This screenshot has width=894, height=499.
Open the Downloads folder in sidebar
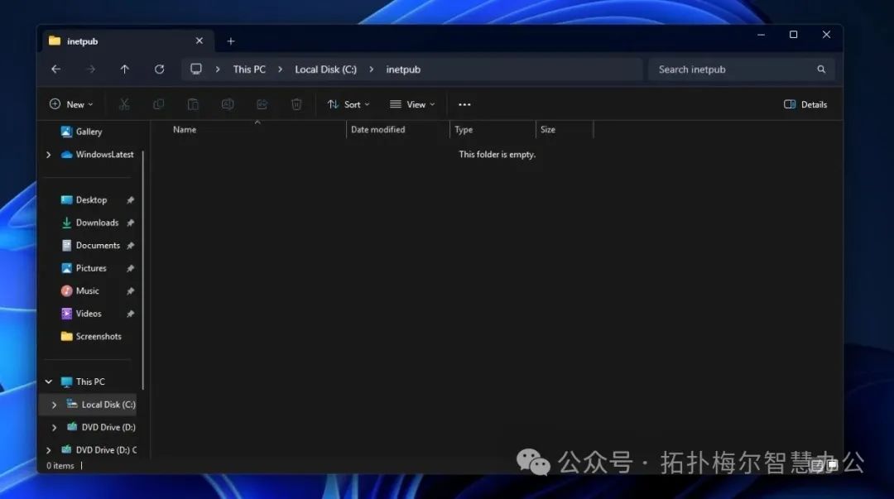pyautogui.click(x=97, y=223)
